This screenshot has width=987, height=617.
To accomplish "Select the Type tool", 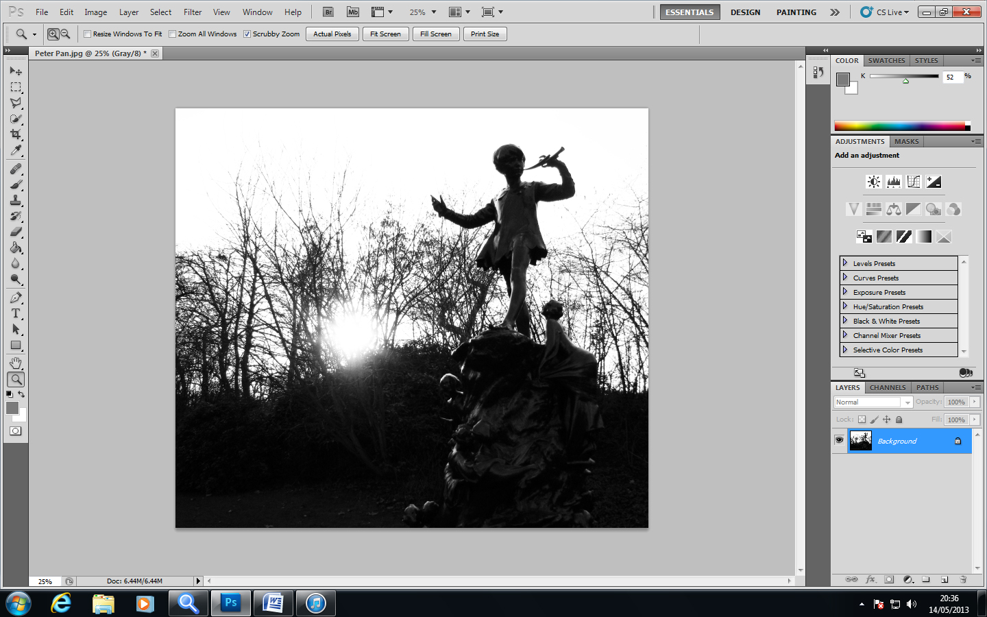I will click(x=16, y=313).
